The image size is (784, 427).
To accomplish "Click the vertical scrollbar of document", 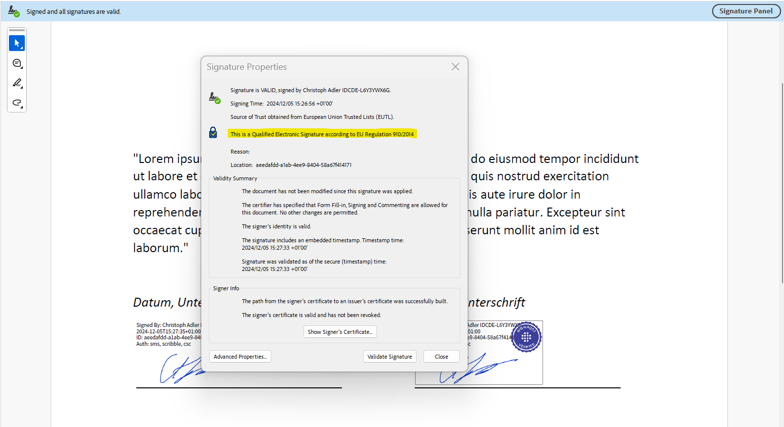I will 782,183.
